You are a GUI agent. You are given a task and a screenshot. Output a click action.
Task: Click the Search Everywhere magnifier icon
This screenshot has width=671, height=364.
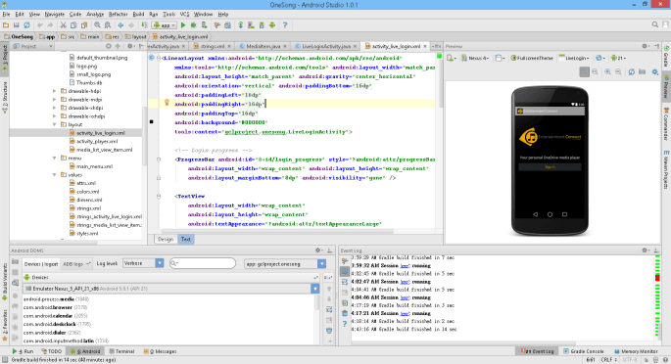pos(655,24)
